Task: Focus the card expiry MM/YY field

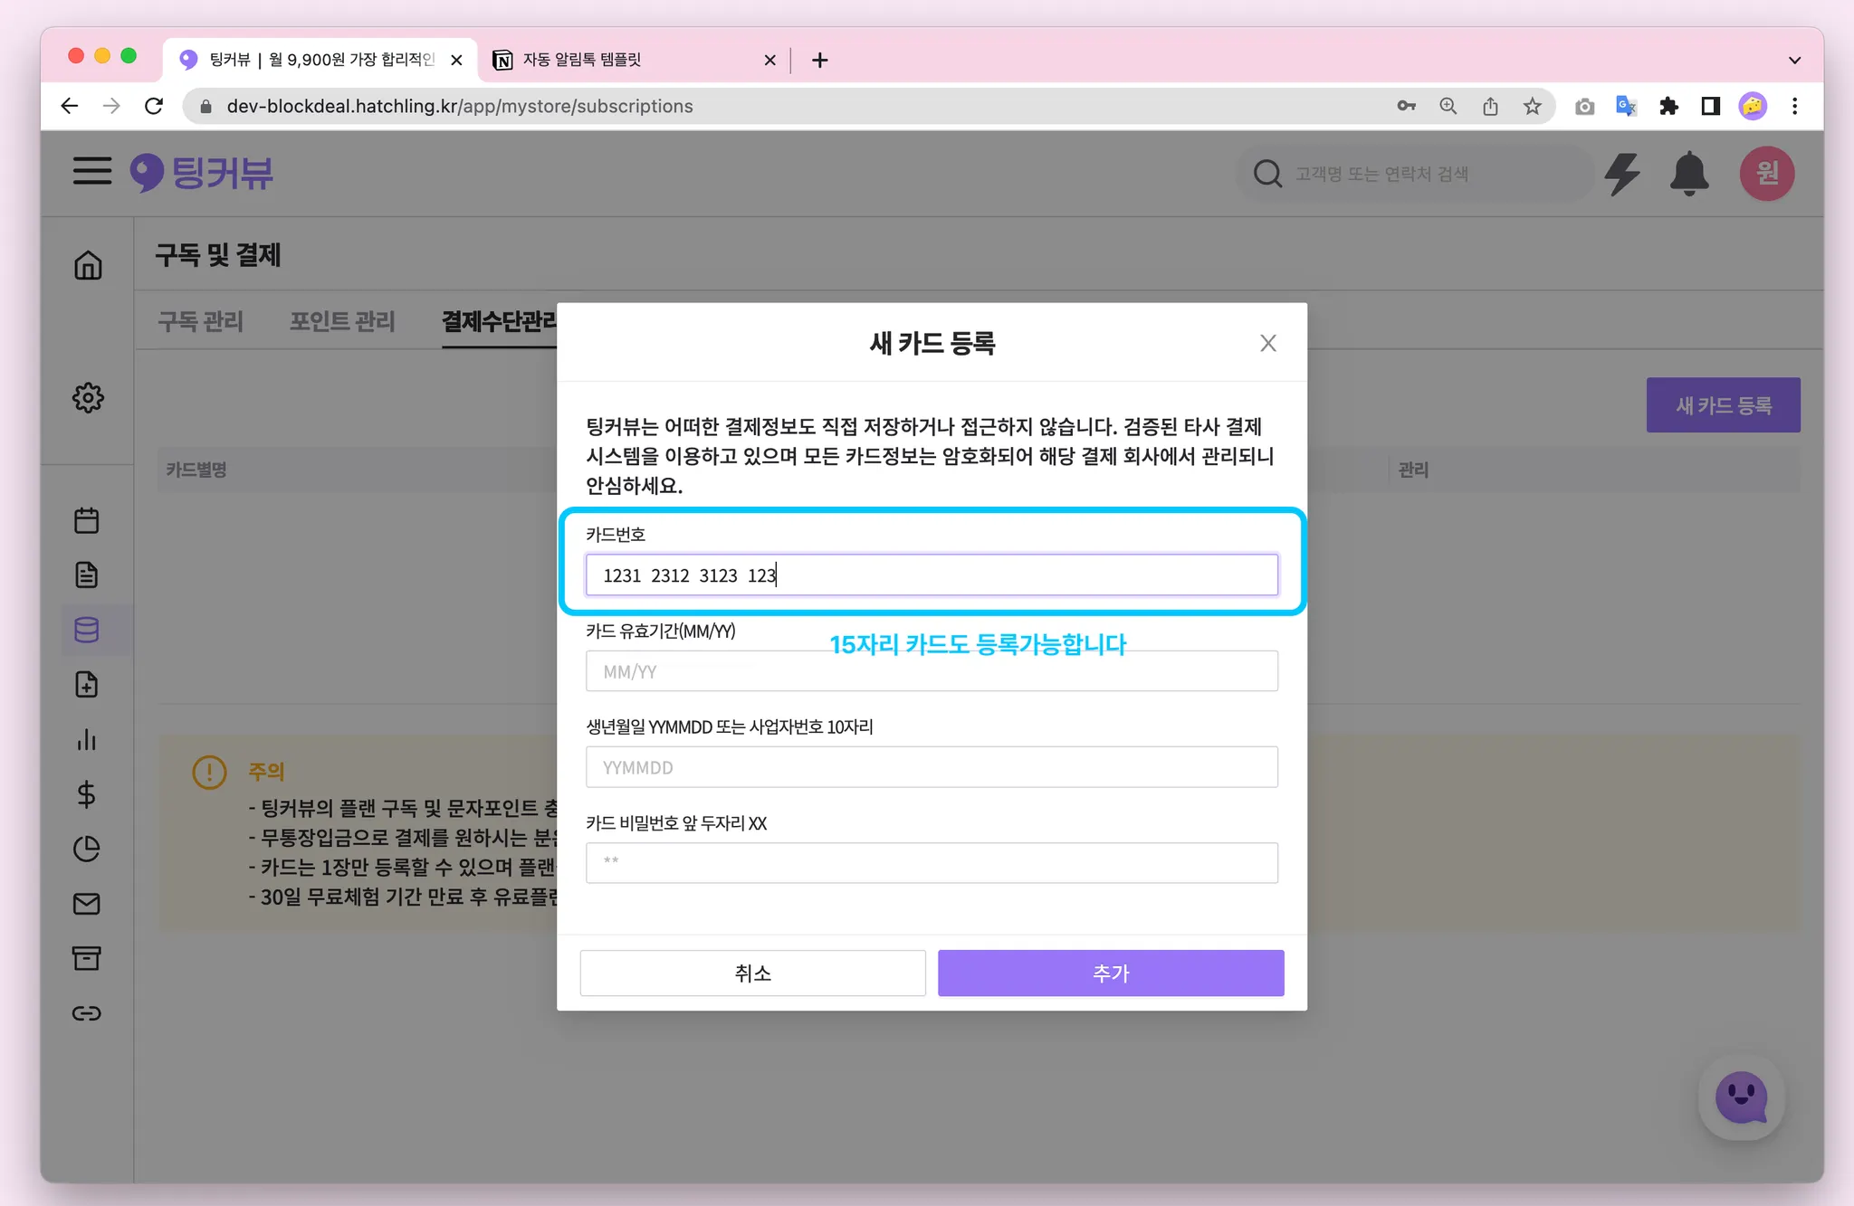Action: (931, 671)
